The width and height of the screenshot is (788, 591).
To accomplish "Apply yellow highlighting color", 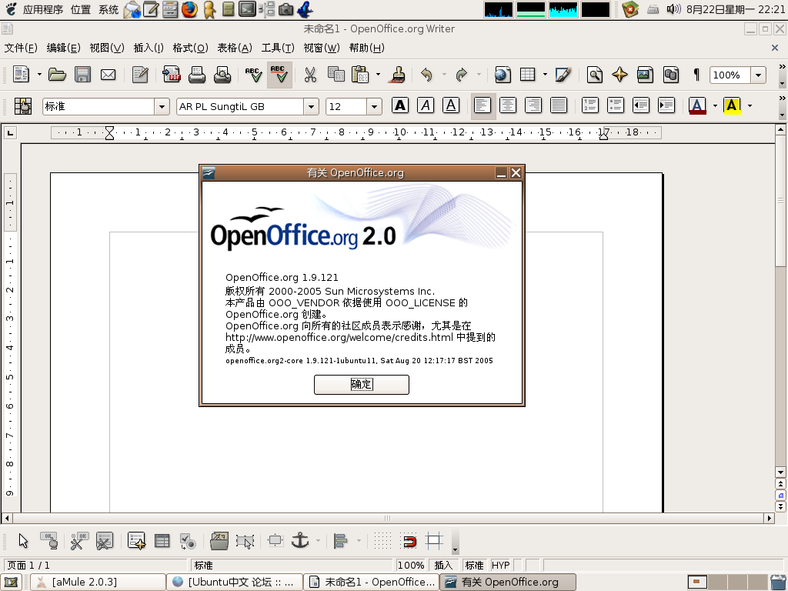I will point(733,105).
